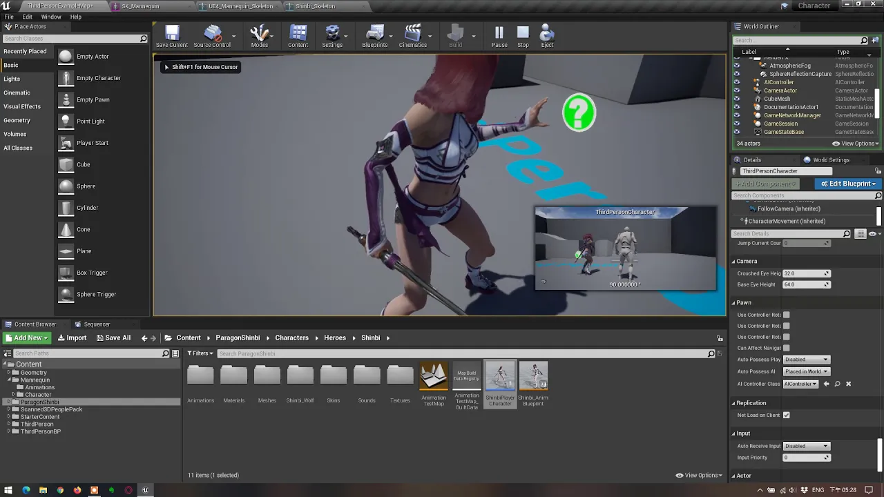Open the AIController class dropdown

pos(800,384)
